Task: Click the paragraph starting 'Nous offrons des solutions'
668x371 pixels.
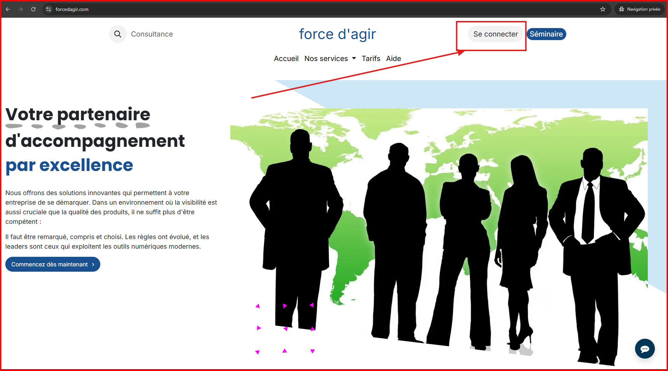Action: (x=111, y=207)
